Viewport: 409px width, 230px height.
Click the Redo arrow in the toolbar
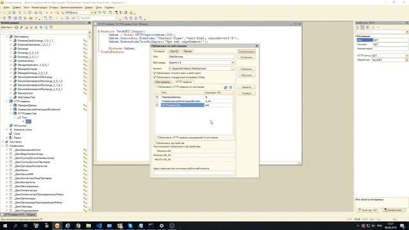(51, 13)
